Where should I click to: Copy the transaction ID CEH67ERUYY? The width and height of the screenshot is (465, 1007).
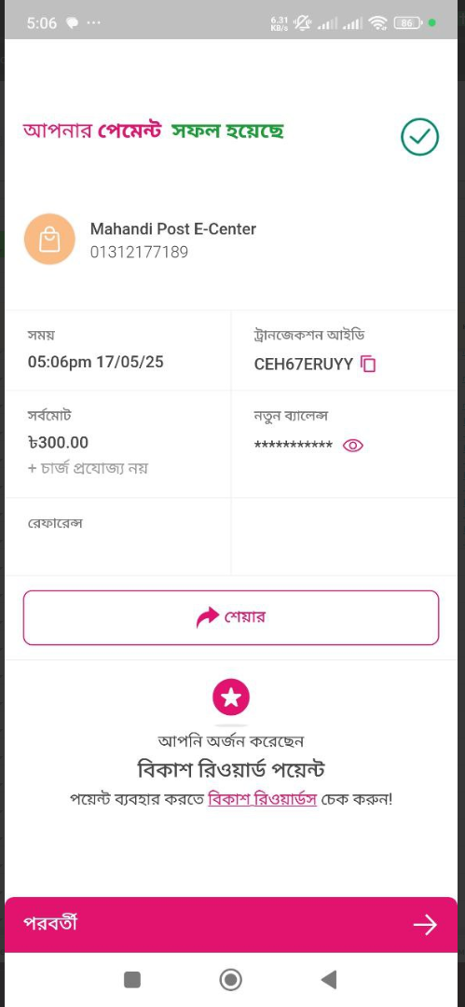[x=368, y=365]
